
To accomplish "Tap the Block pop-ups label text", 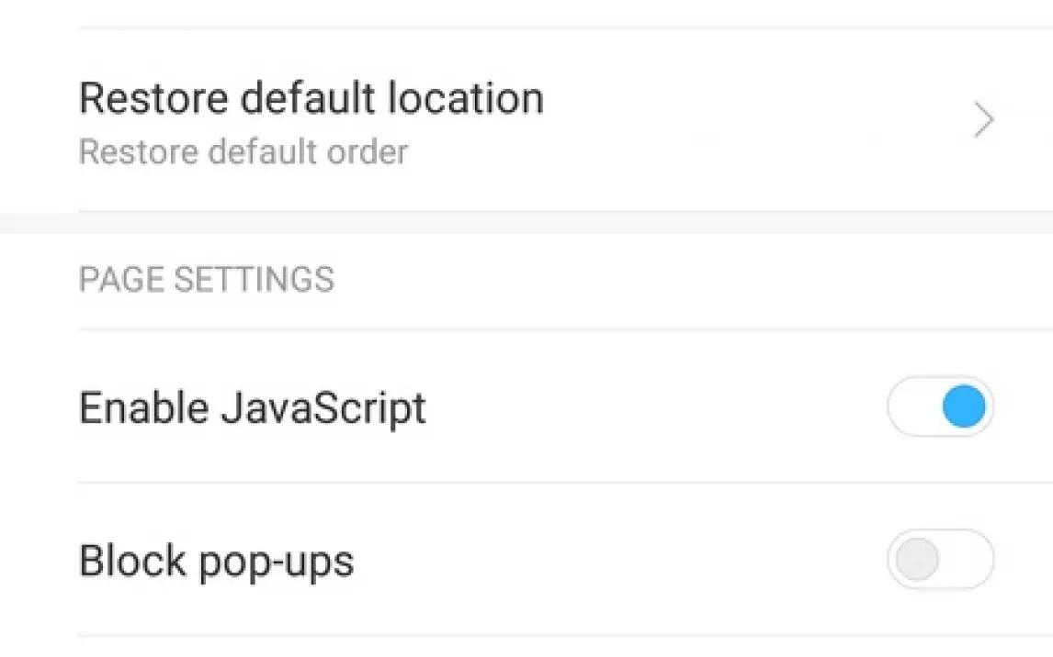I will click(x=216, y=561).
